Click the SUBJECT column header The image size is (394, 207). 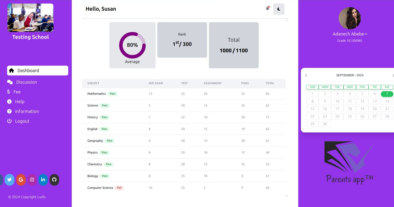pyautogui.click(x=93, y=83)
